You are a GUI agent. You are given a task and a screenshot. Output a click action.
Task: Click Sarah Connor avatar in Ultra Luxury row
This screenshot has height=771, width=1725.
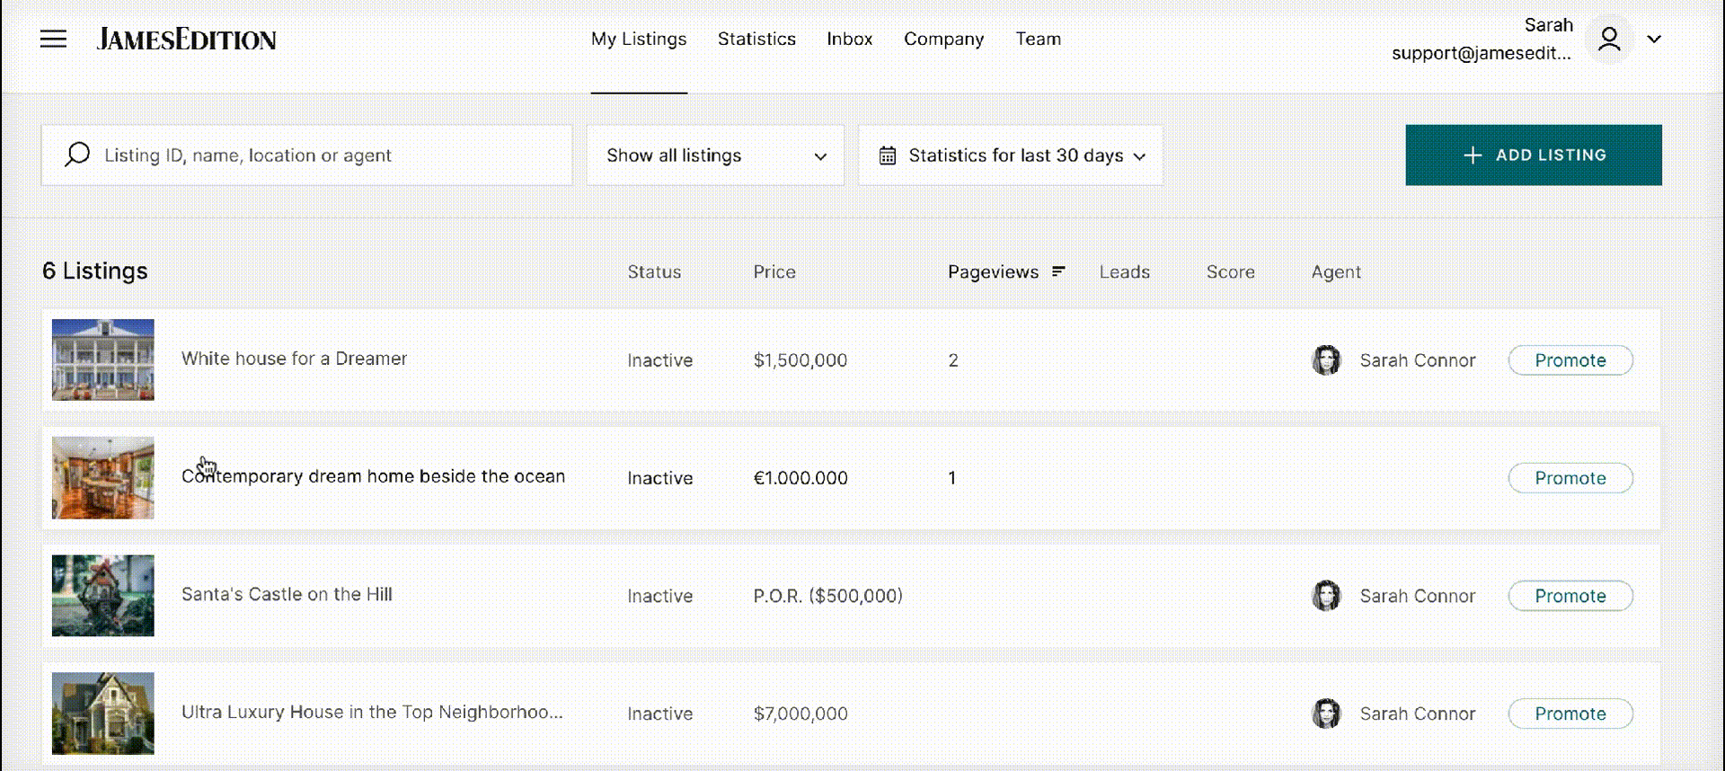click(x=1326, y=713)
